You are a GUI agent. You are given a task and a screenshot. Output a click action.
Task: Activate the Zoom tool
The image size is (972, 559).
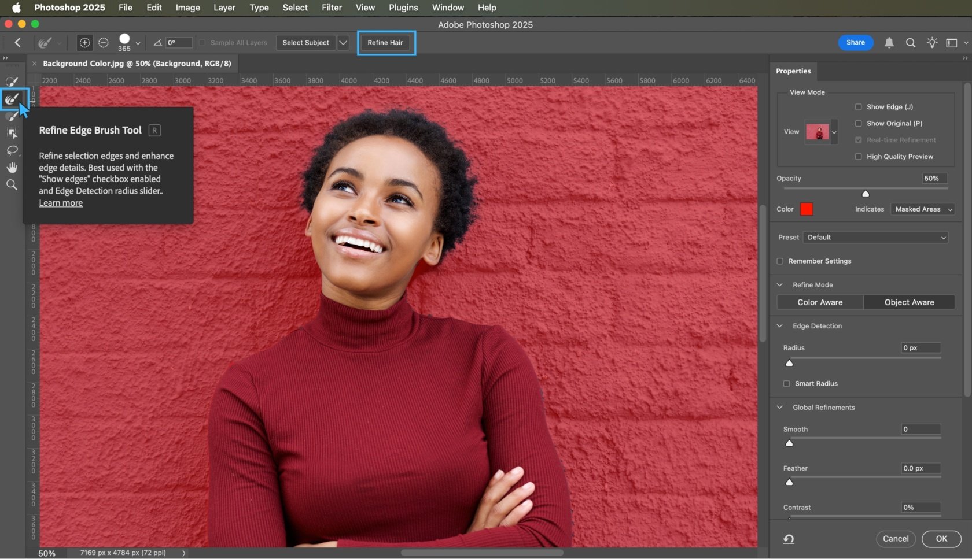point(12,184)
